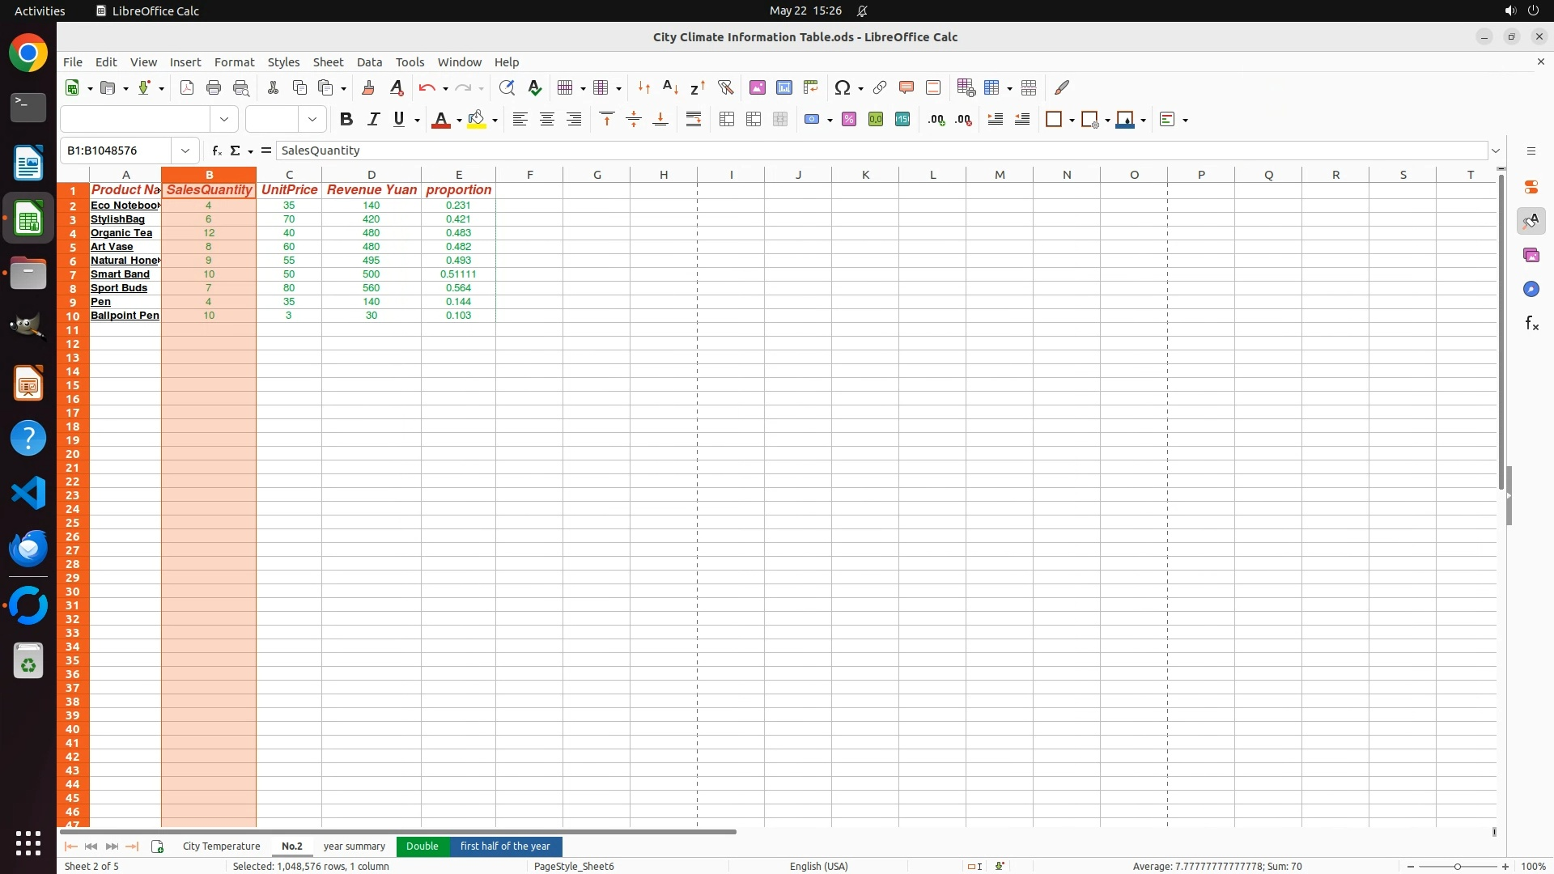Open the Data menu
The image size is (1554, 874).
369,62
